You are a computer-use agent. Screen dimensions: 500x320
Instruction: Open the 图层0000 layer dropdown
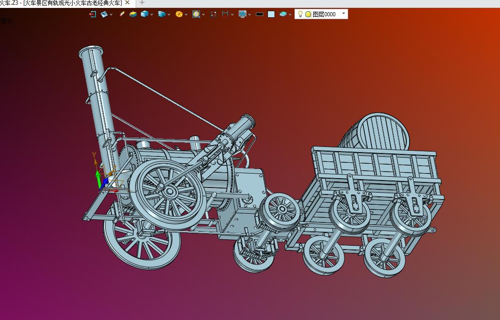pos(343,14)
